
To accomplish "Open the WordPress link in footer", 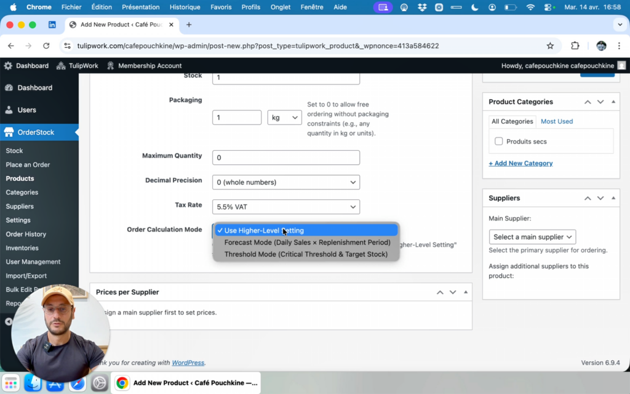I will pyautogui.click(x=187, y=363).
